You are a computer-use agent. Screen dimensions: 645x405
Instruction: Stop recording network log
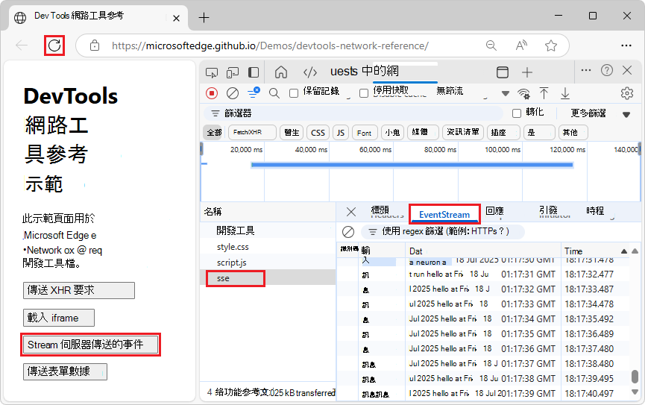coord(212,93)
